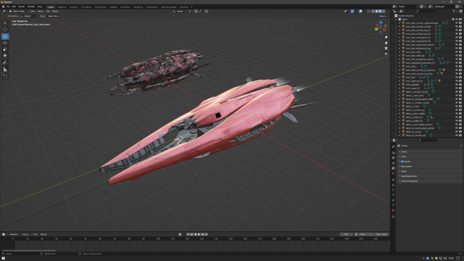Screen dimensions: 464x261
Task: Toggle camera view icon in viewport
Action: [386, 49]
